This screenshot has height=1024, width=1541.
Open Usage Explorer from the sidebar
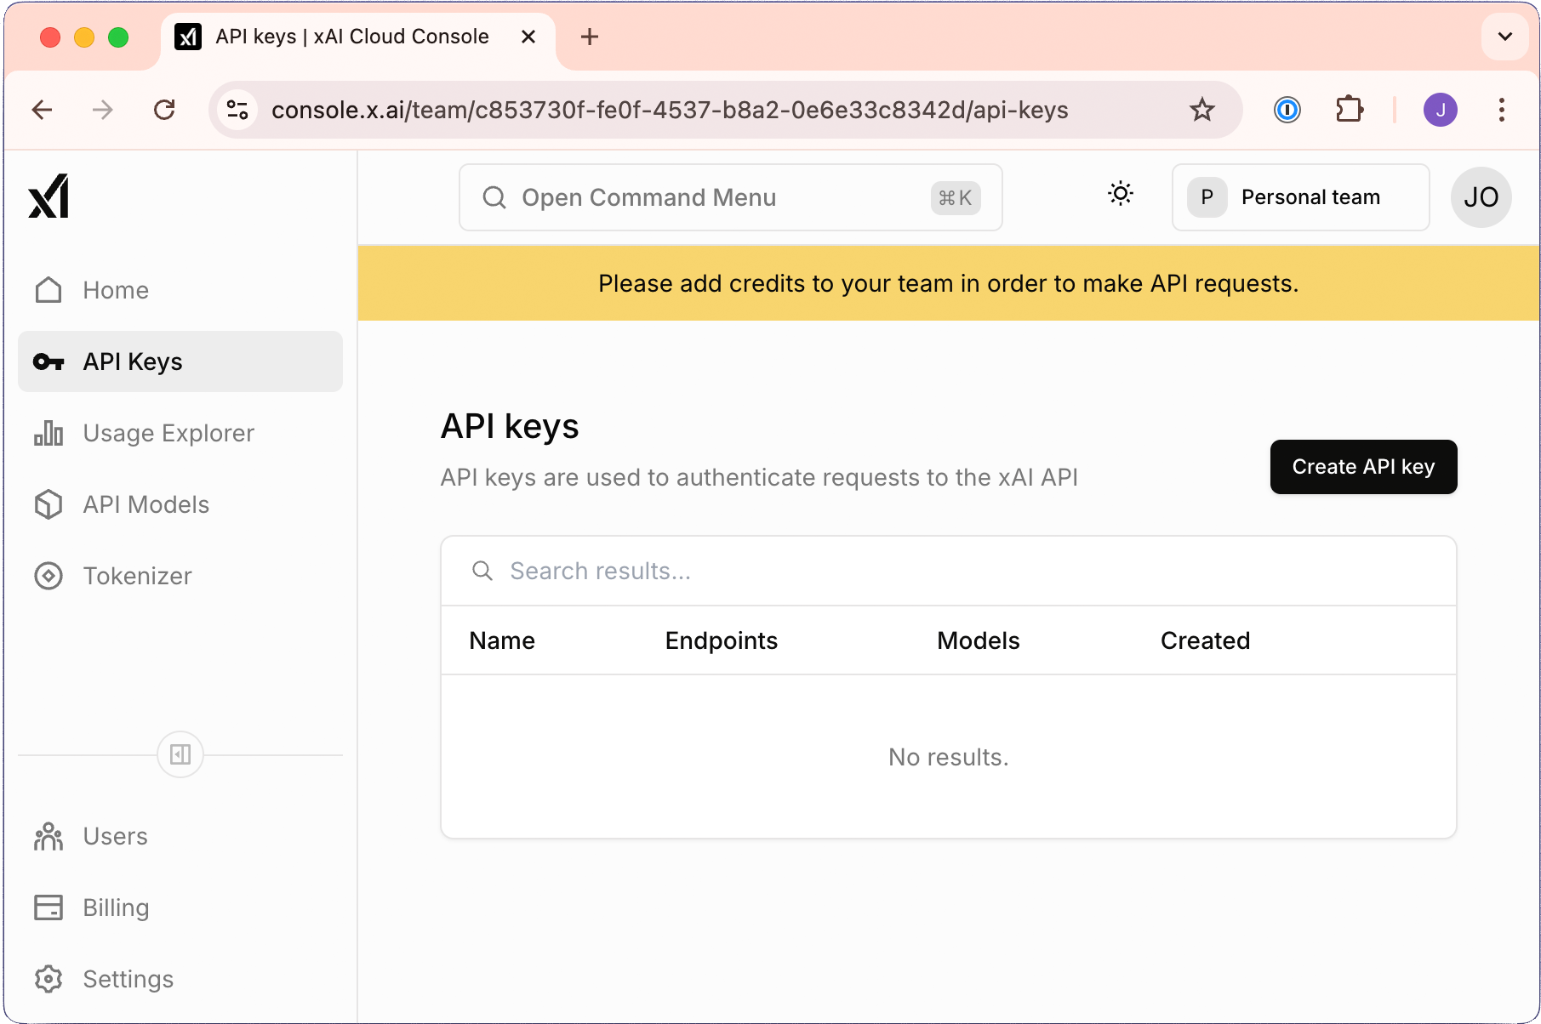[x=180, y=433]
